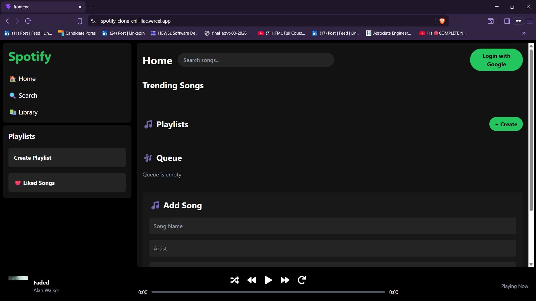Click the address bar URL
Screen dimensions: 536x301
pos(136,21)
